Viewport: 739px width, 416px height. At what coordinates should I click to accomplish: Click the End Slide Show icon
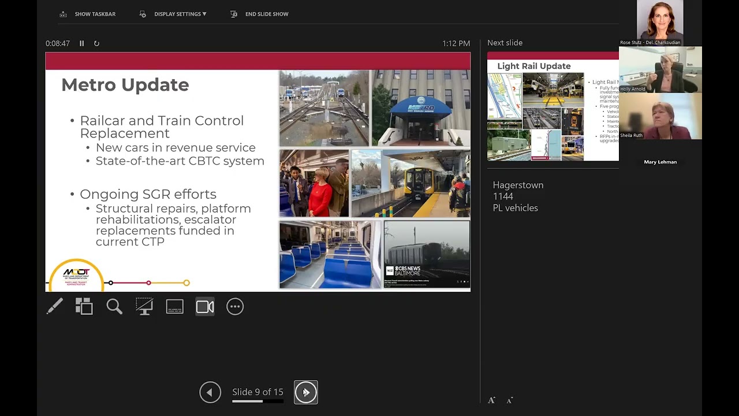[x=234, y=14]
